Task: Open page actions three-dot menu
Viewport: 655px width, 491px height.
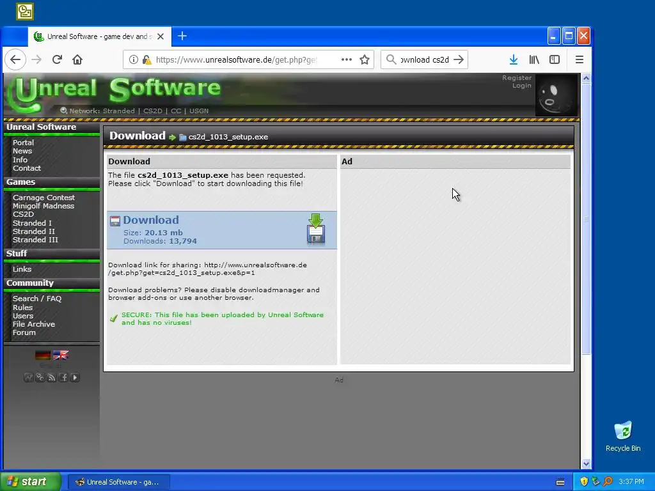Action: (346, 59)
